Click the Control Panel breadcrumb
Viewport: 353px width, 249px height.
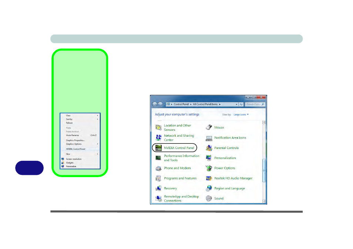point(181,104)
